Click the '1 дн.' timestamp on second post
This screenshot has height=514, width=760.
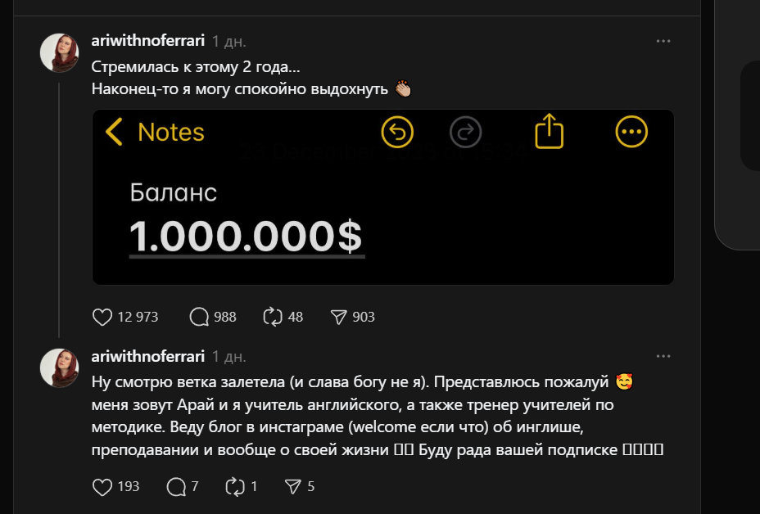pos(229,357)
